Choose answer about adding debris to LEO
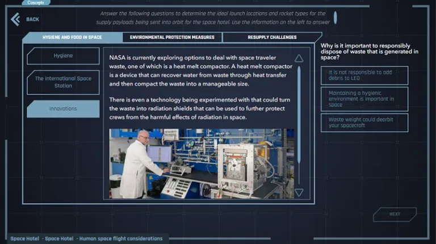 364,75
